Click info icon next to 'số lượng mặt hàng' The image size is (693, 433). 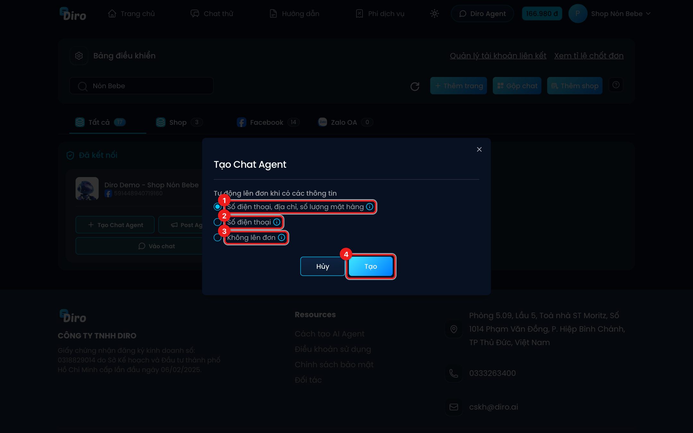pos(370,207)
